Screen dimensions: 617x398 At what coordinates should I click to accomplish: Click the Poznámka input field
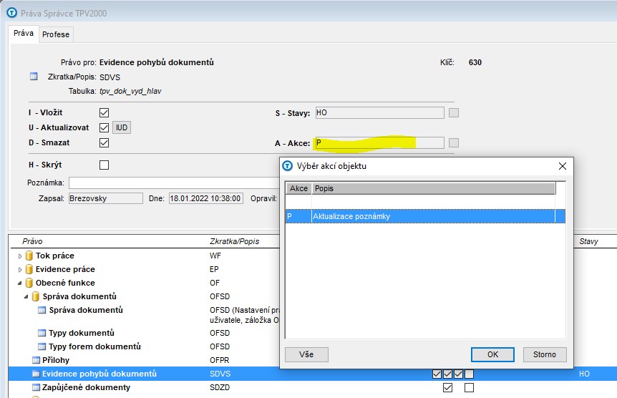[174, 183]
